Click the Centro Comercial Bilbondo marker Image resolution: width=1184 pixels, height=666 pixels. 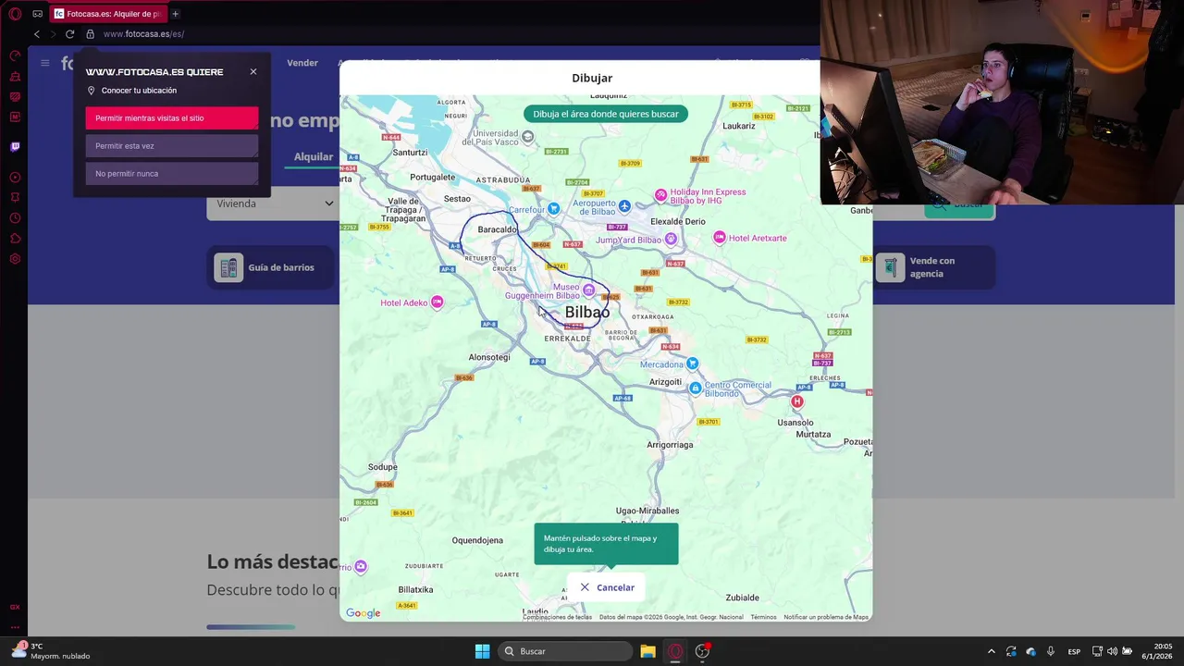coord(696,388)
